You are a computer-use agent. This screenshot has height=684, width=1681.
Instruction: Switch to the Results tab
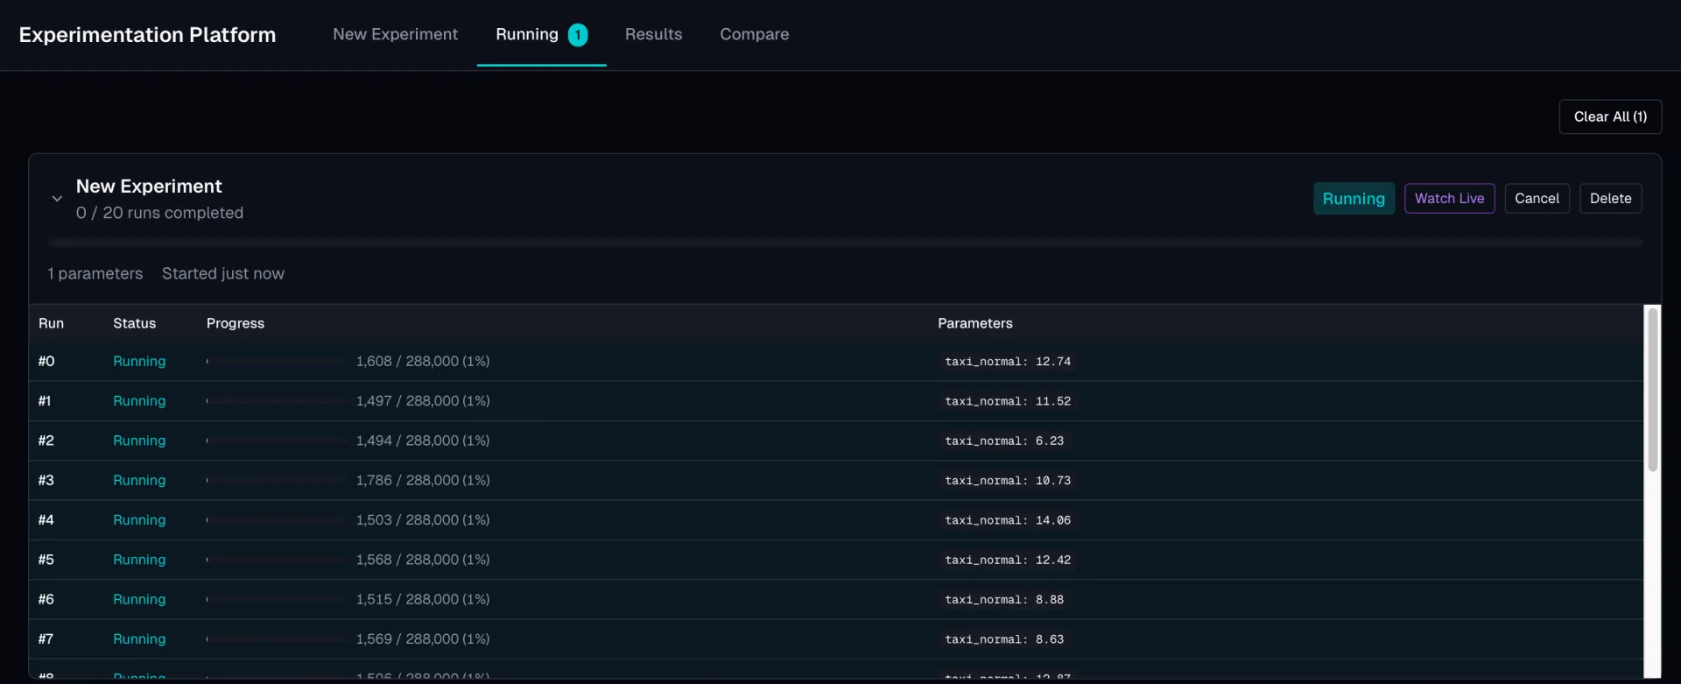tap(653, 34)
